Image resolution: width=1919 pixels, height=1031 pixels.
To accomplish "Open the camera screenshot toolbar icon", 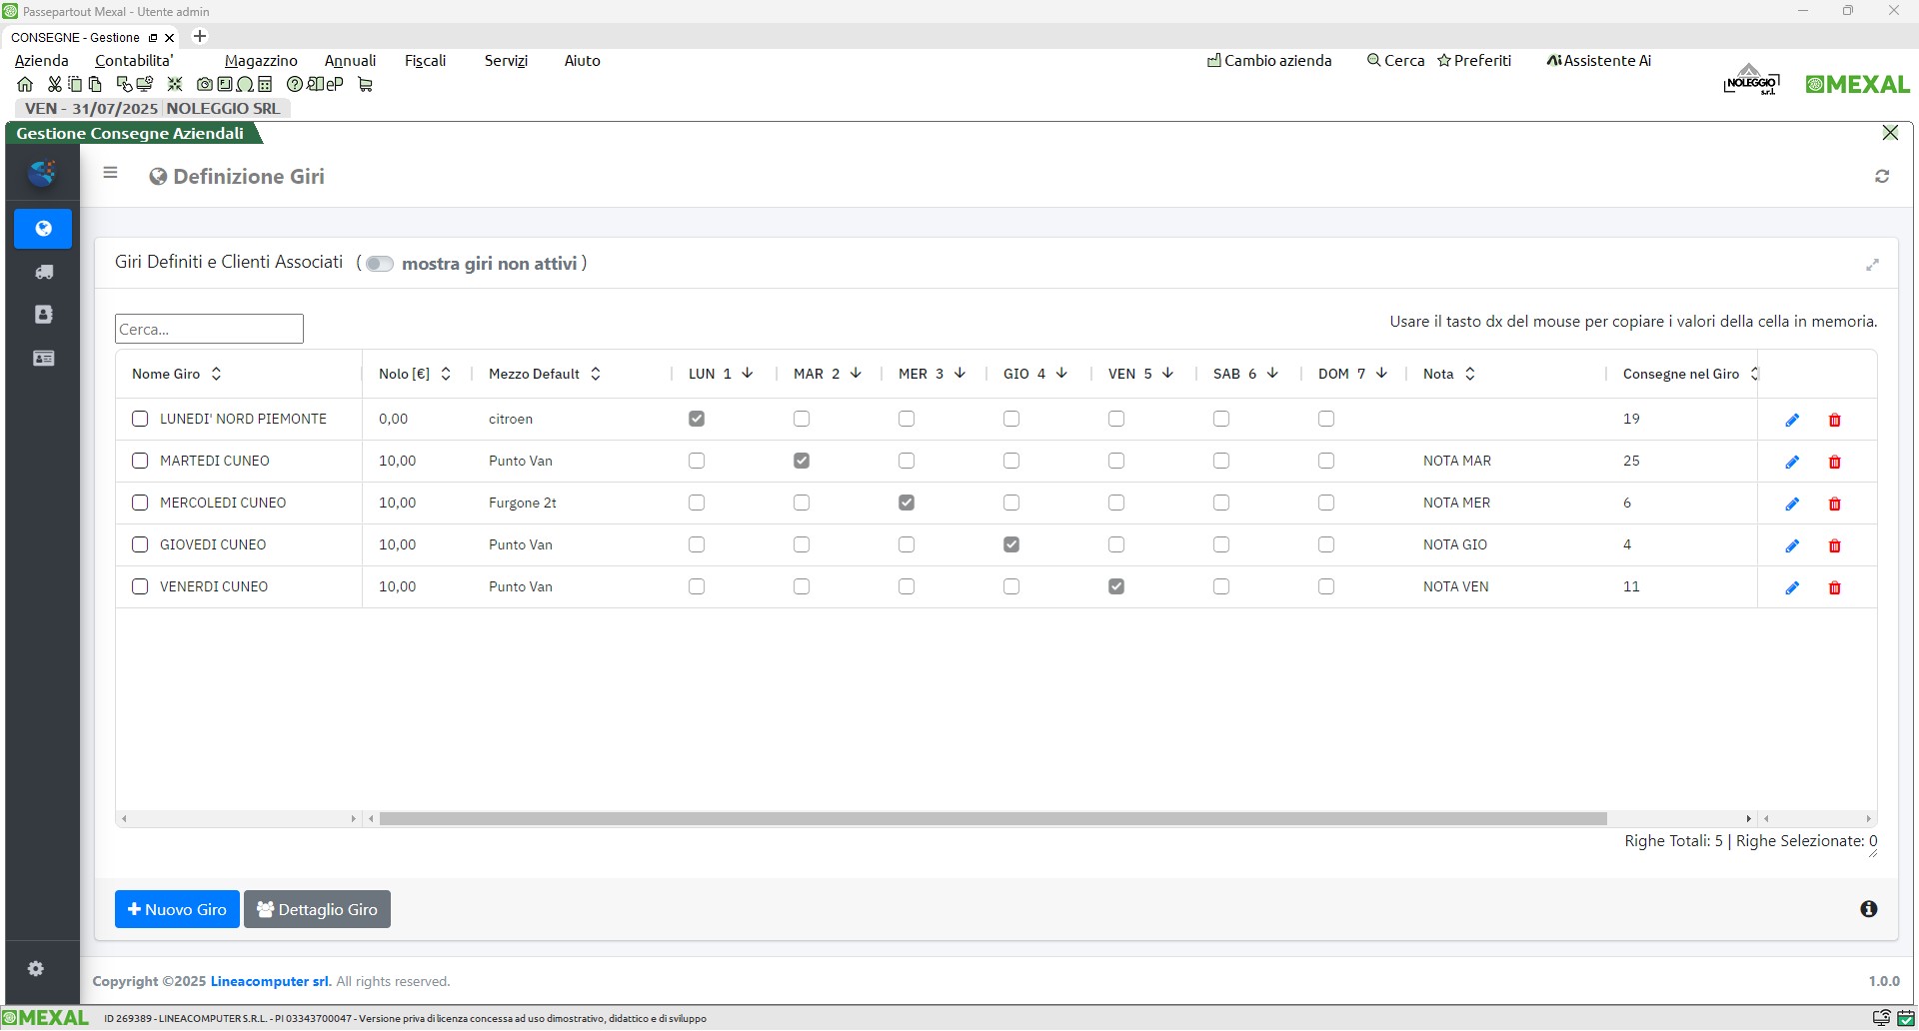I will pos(204,85).
